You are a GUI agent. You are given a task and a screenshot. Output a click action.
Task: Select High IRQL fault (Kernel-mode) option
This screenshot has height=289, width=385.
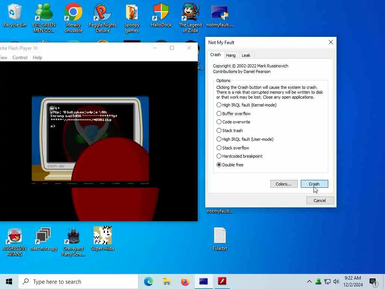[247, 105]
